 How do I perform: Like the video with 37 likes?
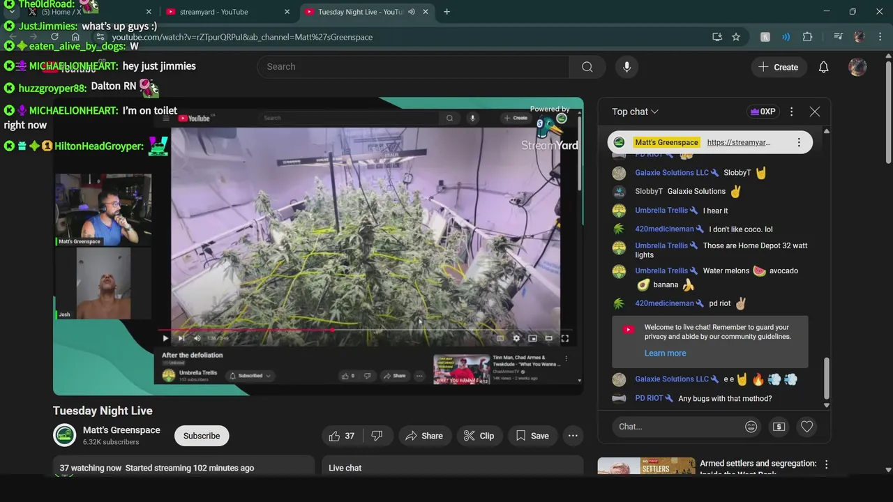click(342, 436)
